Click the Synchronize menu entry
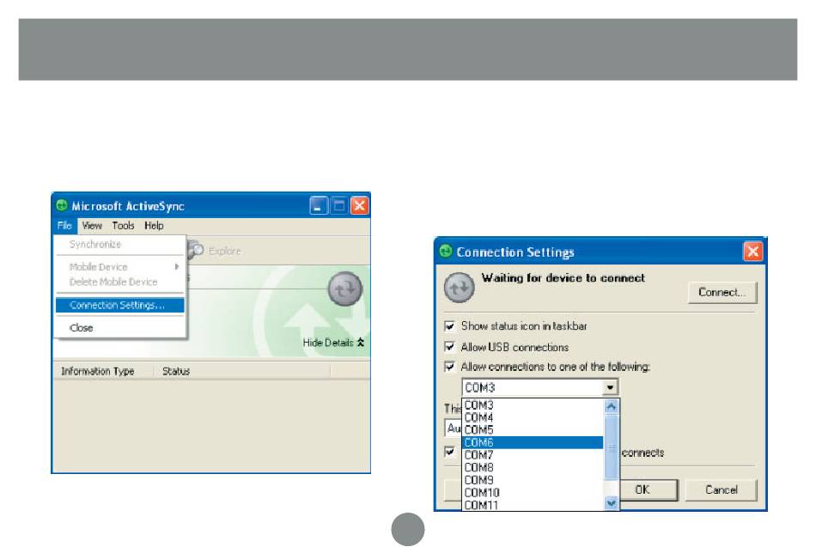Image resolution: width=816 pixels, height=547 pixels. click(x=119, y=244)
